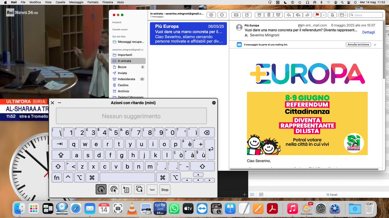Reply to the Più Europa email
Screen dimensions: 389x218
pyautogui.click(x=289, y=15)
